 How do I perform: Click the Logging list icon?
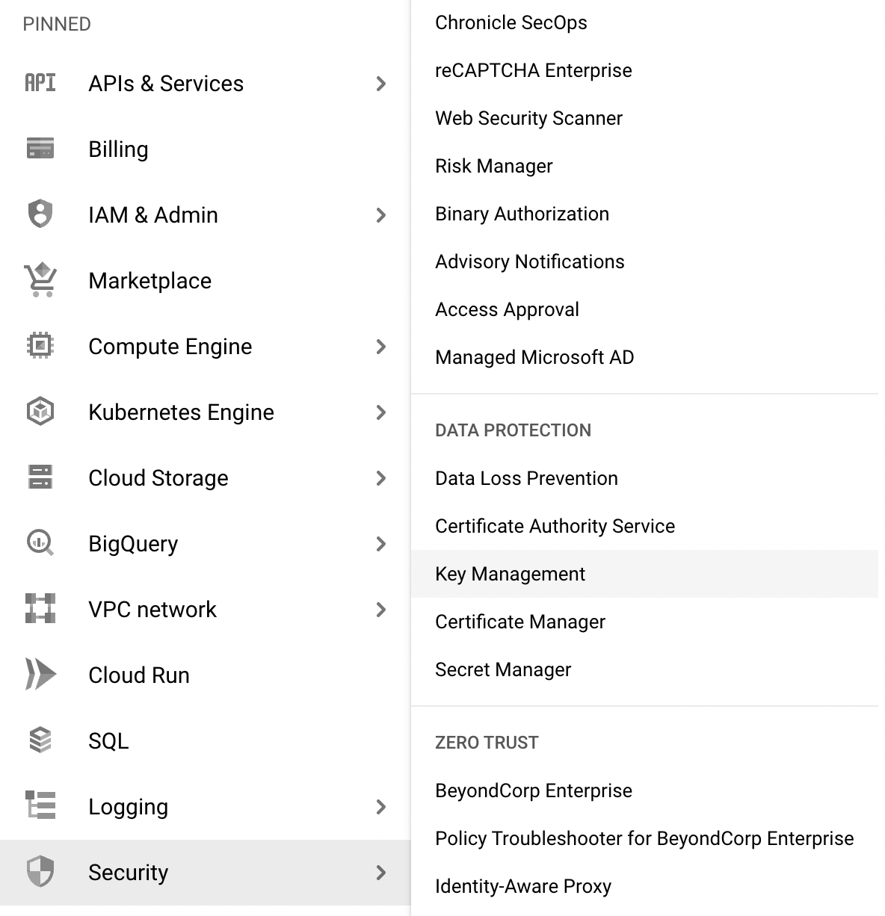pos(40,805)
